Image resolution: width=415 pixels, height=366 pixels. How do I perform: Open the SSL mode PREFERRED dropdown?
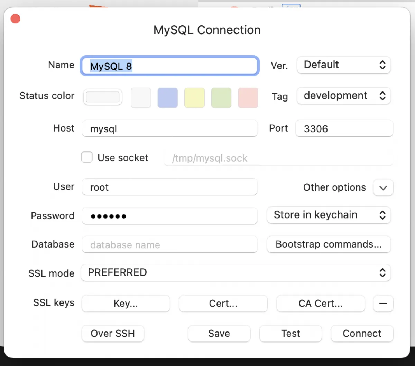point(236,273)
